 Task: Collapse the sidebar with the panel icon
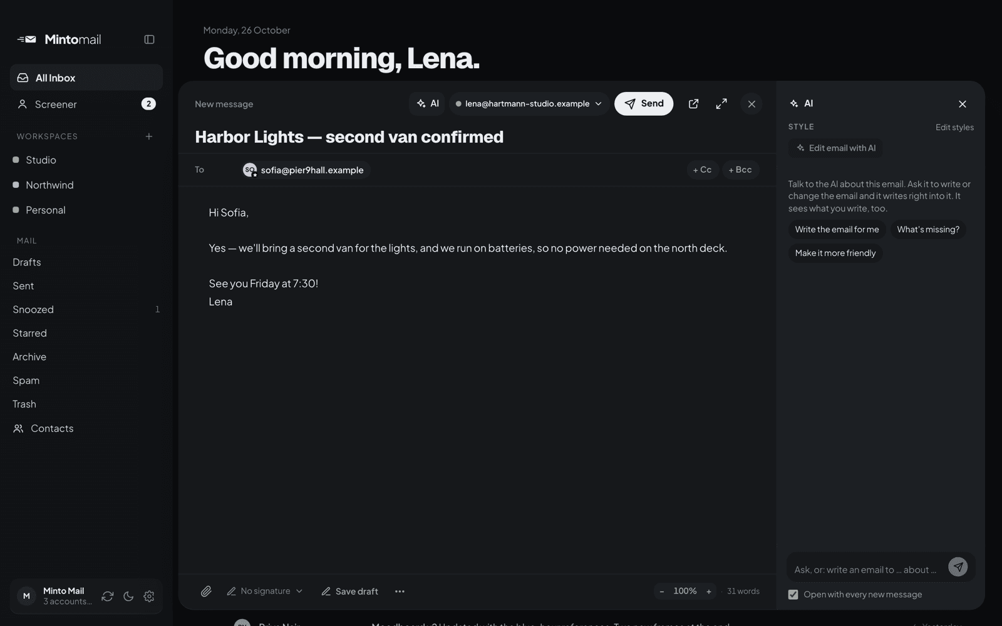(x=149, y=39)
